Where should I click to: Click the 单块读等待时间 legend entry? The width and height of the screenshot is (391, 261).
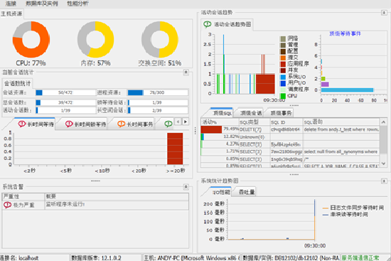[345, 215]
